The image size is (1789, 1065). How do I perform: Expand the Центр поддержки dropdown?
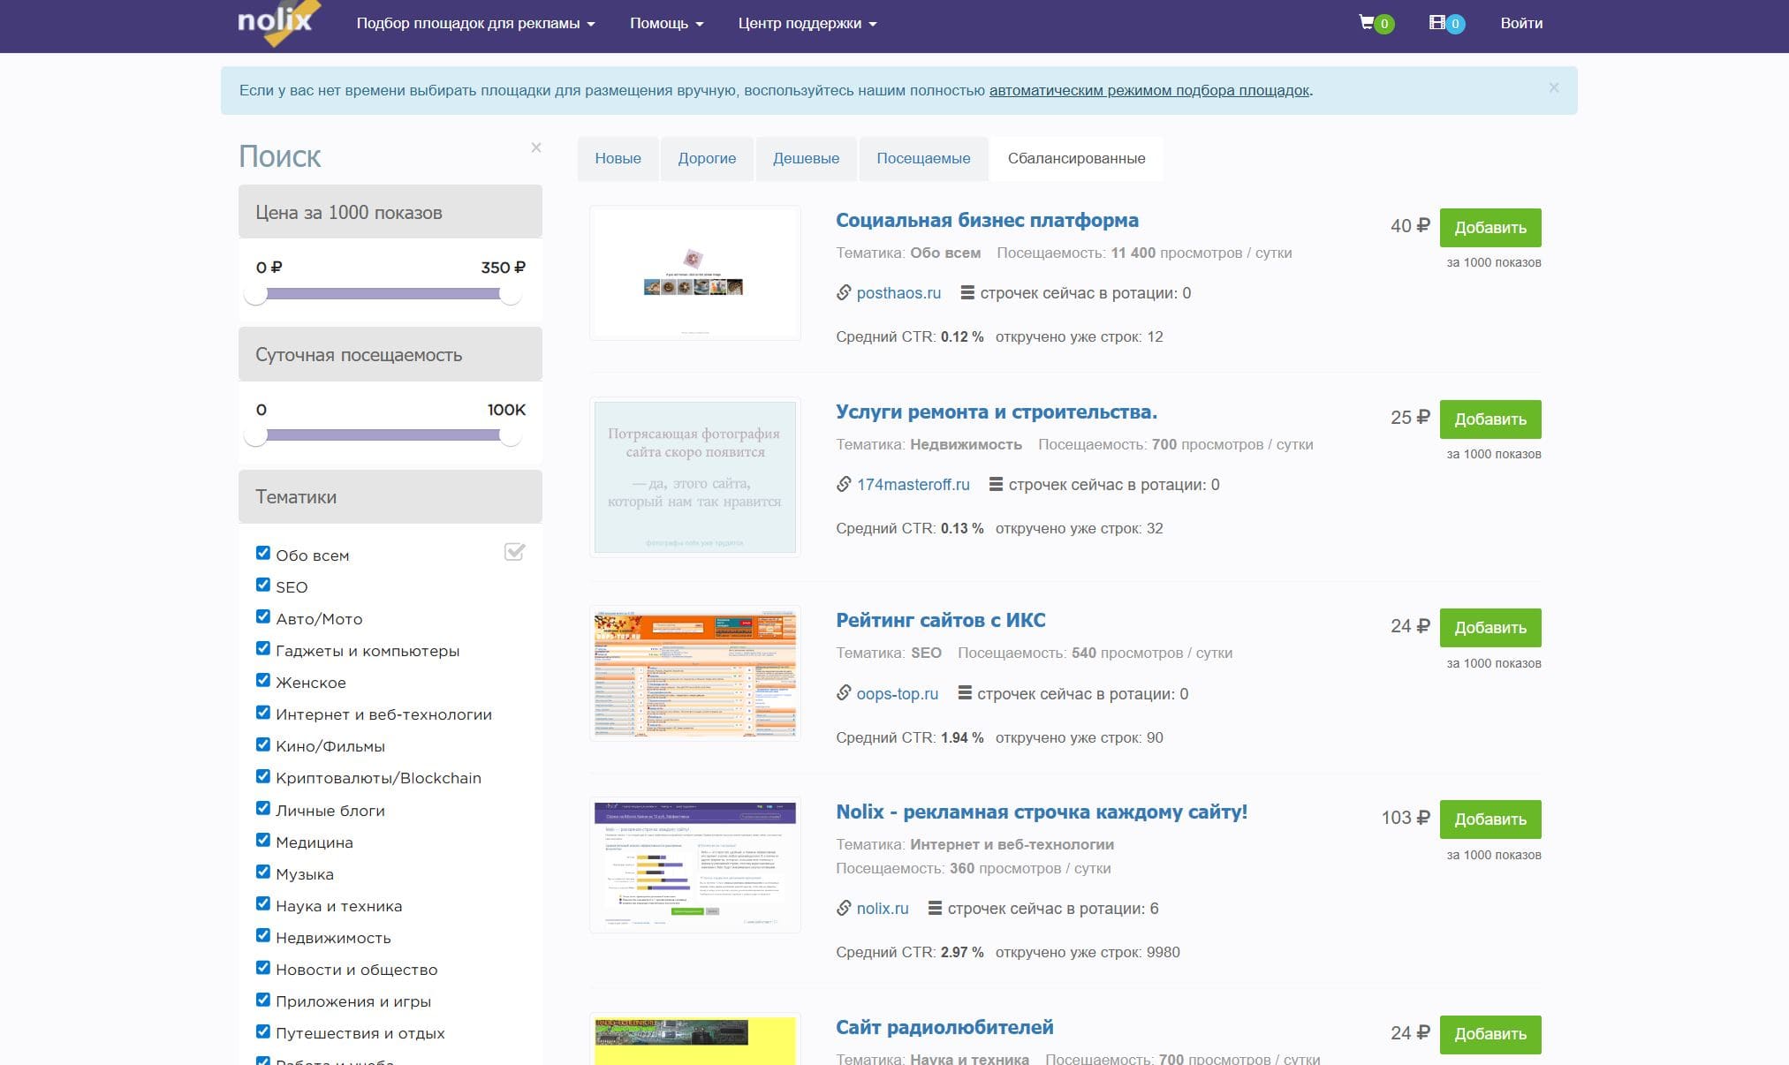(807, 24)
